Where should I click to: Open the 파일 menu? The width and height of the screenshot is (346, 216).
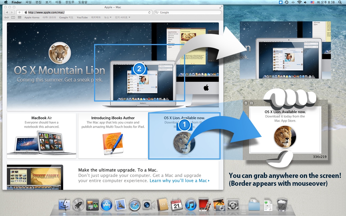coord(28,2)
